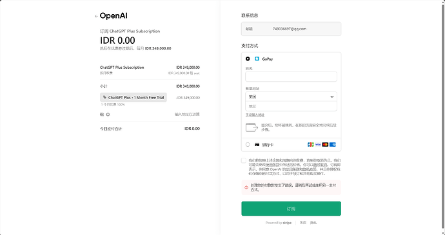Open the 隐私 privacy link in the footer
The width and height of the screenshot is (445, 235).
313,223
